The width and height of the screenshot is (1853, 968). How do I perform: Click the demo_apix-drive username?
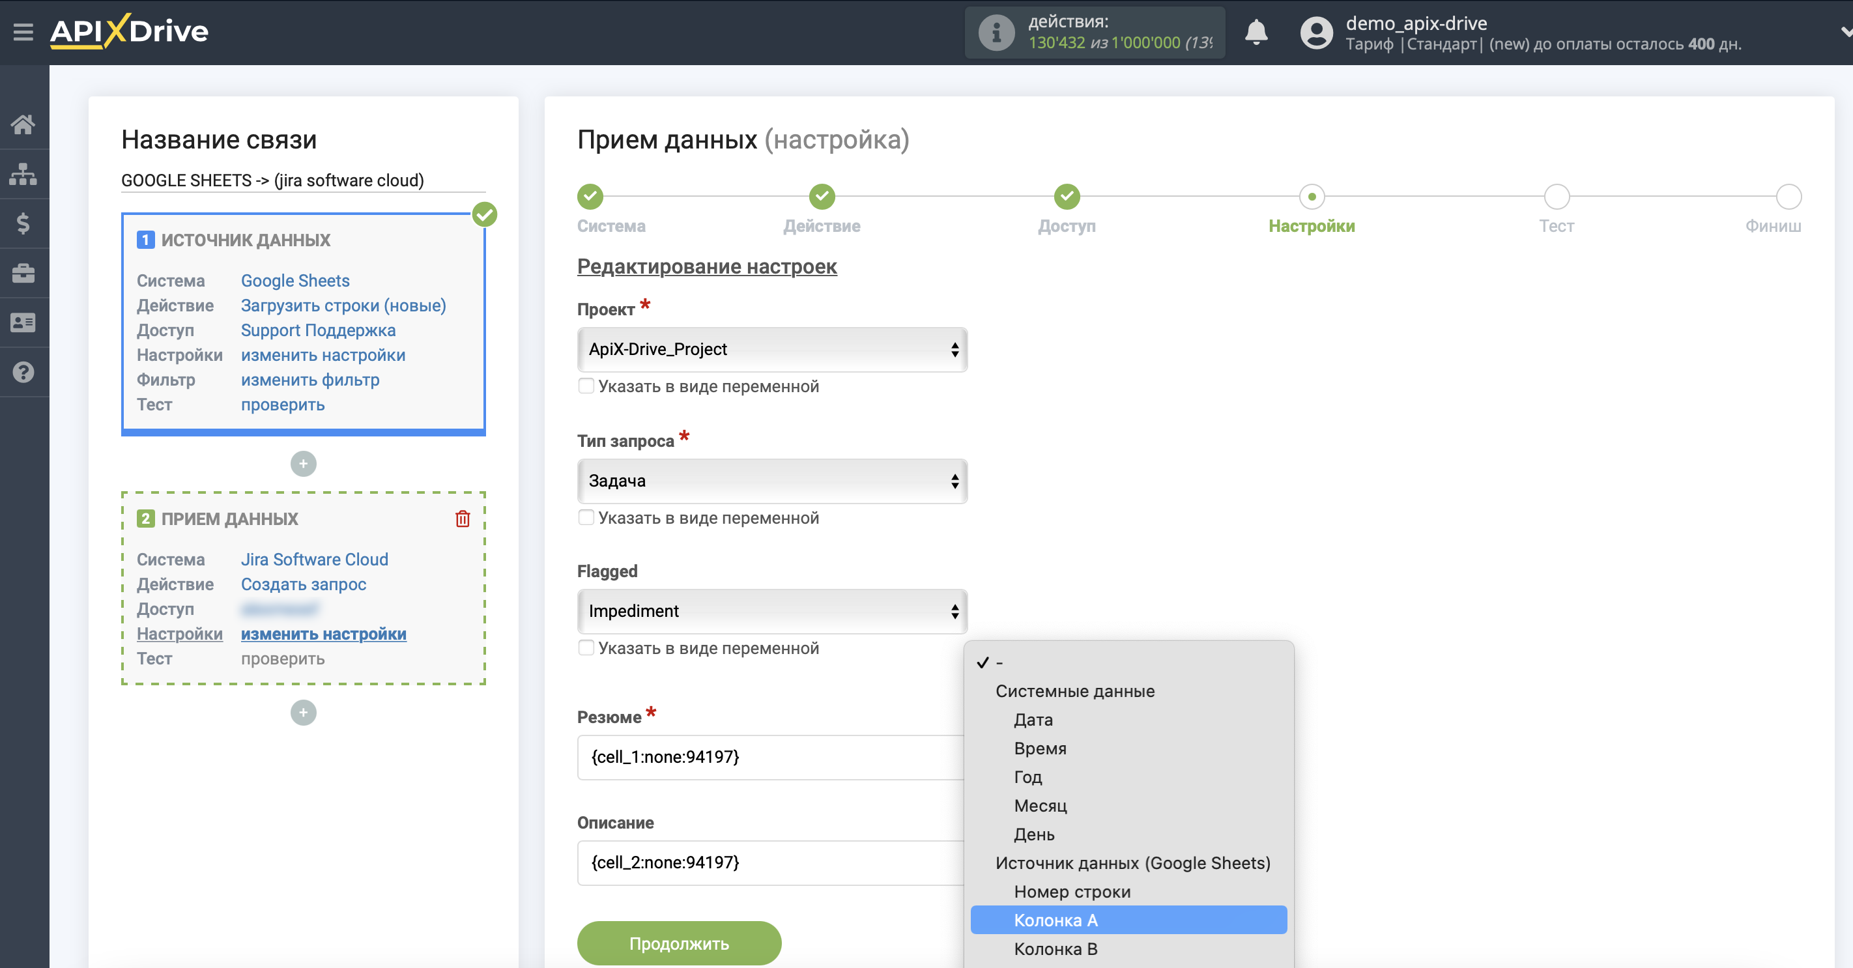(1416, 23)
